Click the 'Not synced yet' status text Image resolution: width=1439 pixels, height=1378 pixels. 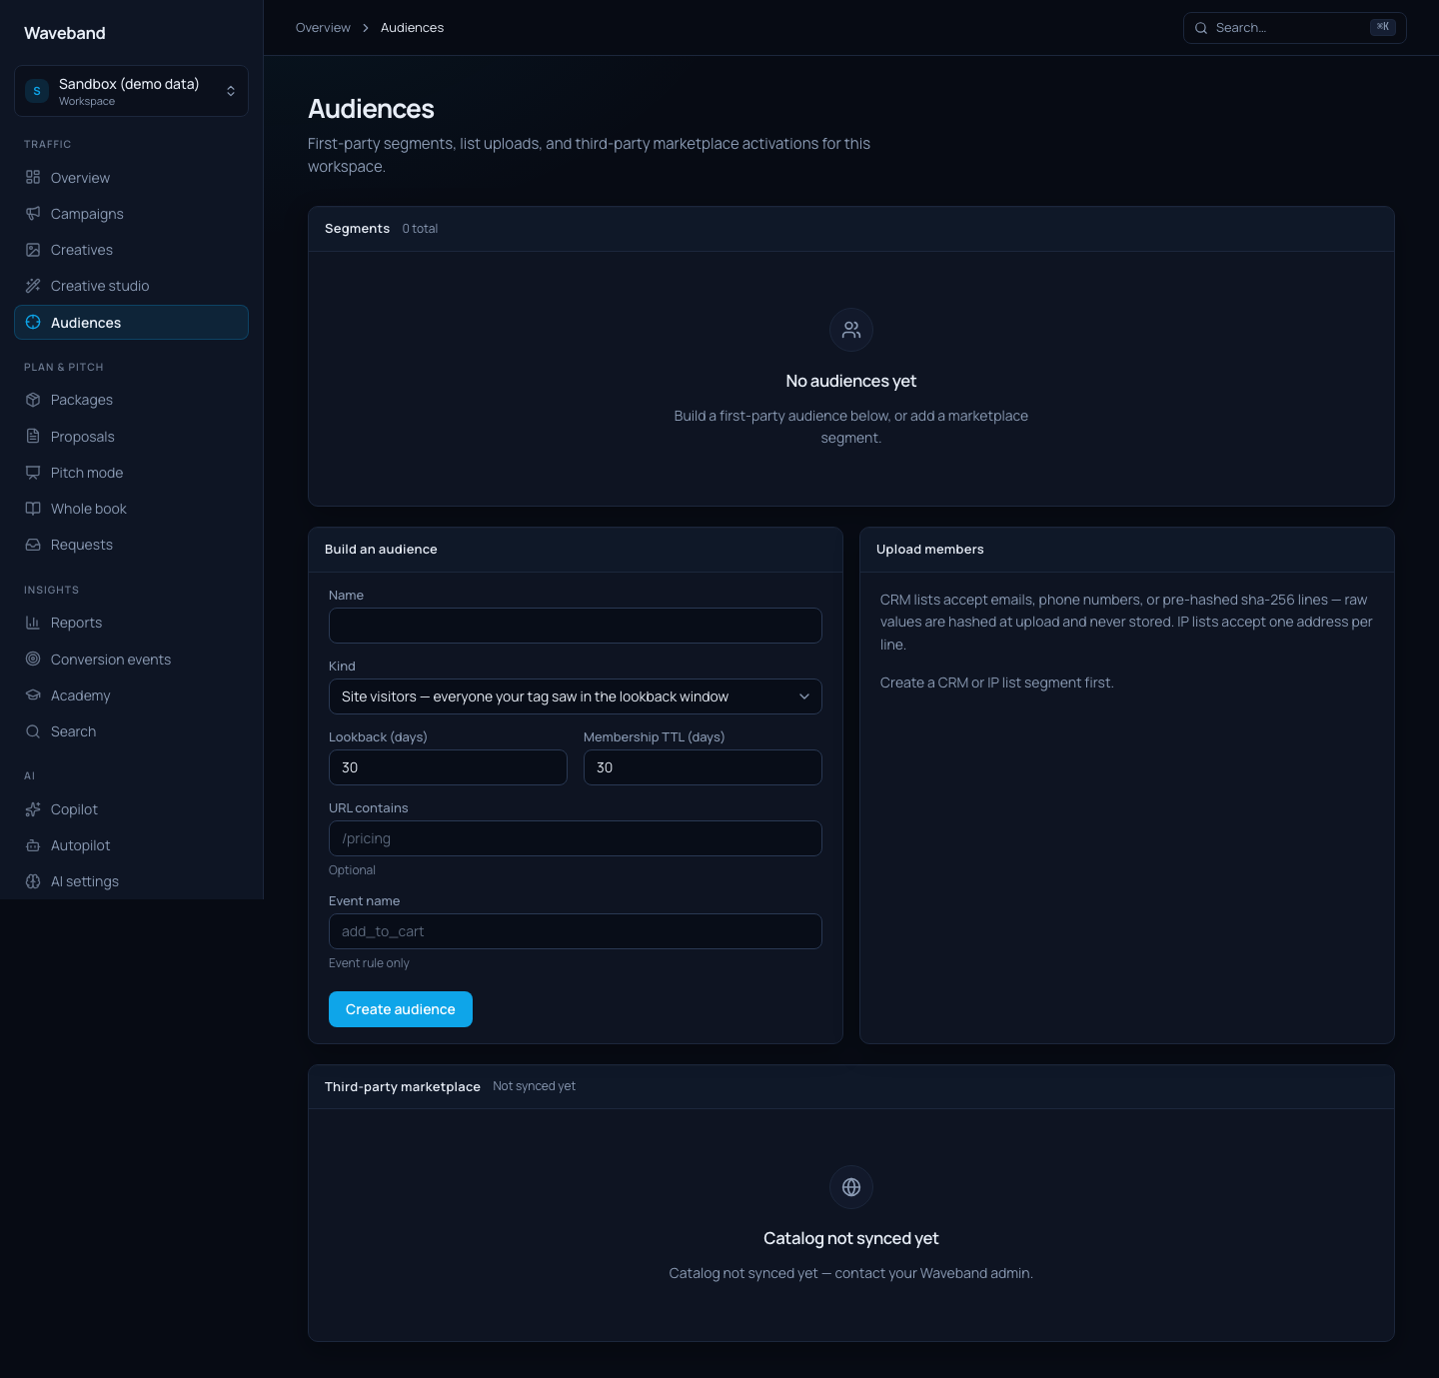[534, 1086]
